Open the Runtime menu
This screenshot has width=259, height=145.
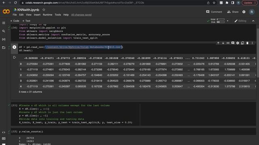click(47, 15)
